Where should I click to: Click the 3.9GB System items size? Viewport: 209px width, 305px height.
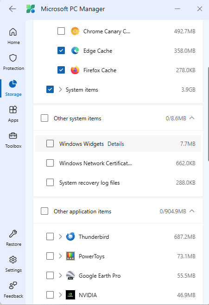(188, 90)
